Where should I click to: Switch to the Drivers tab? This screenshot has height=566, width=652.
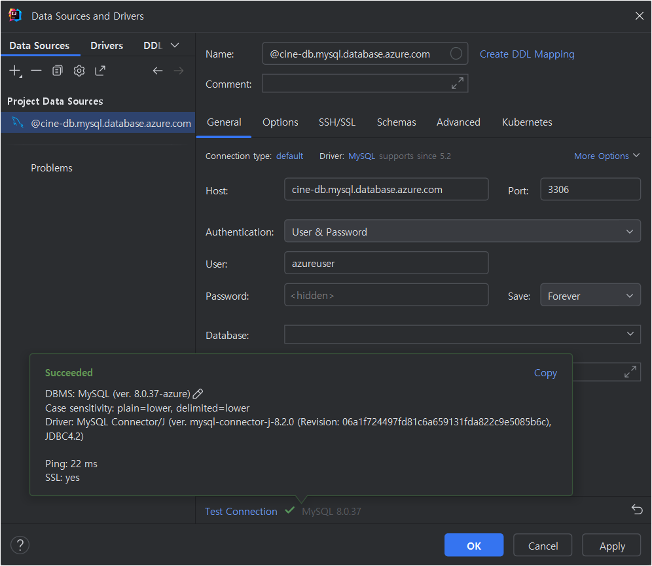click(x=107, y=45)
